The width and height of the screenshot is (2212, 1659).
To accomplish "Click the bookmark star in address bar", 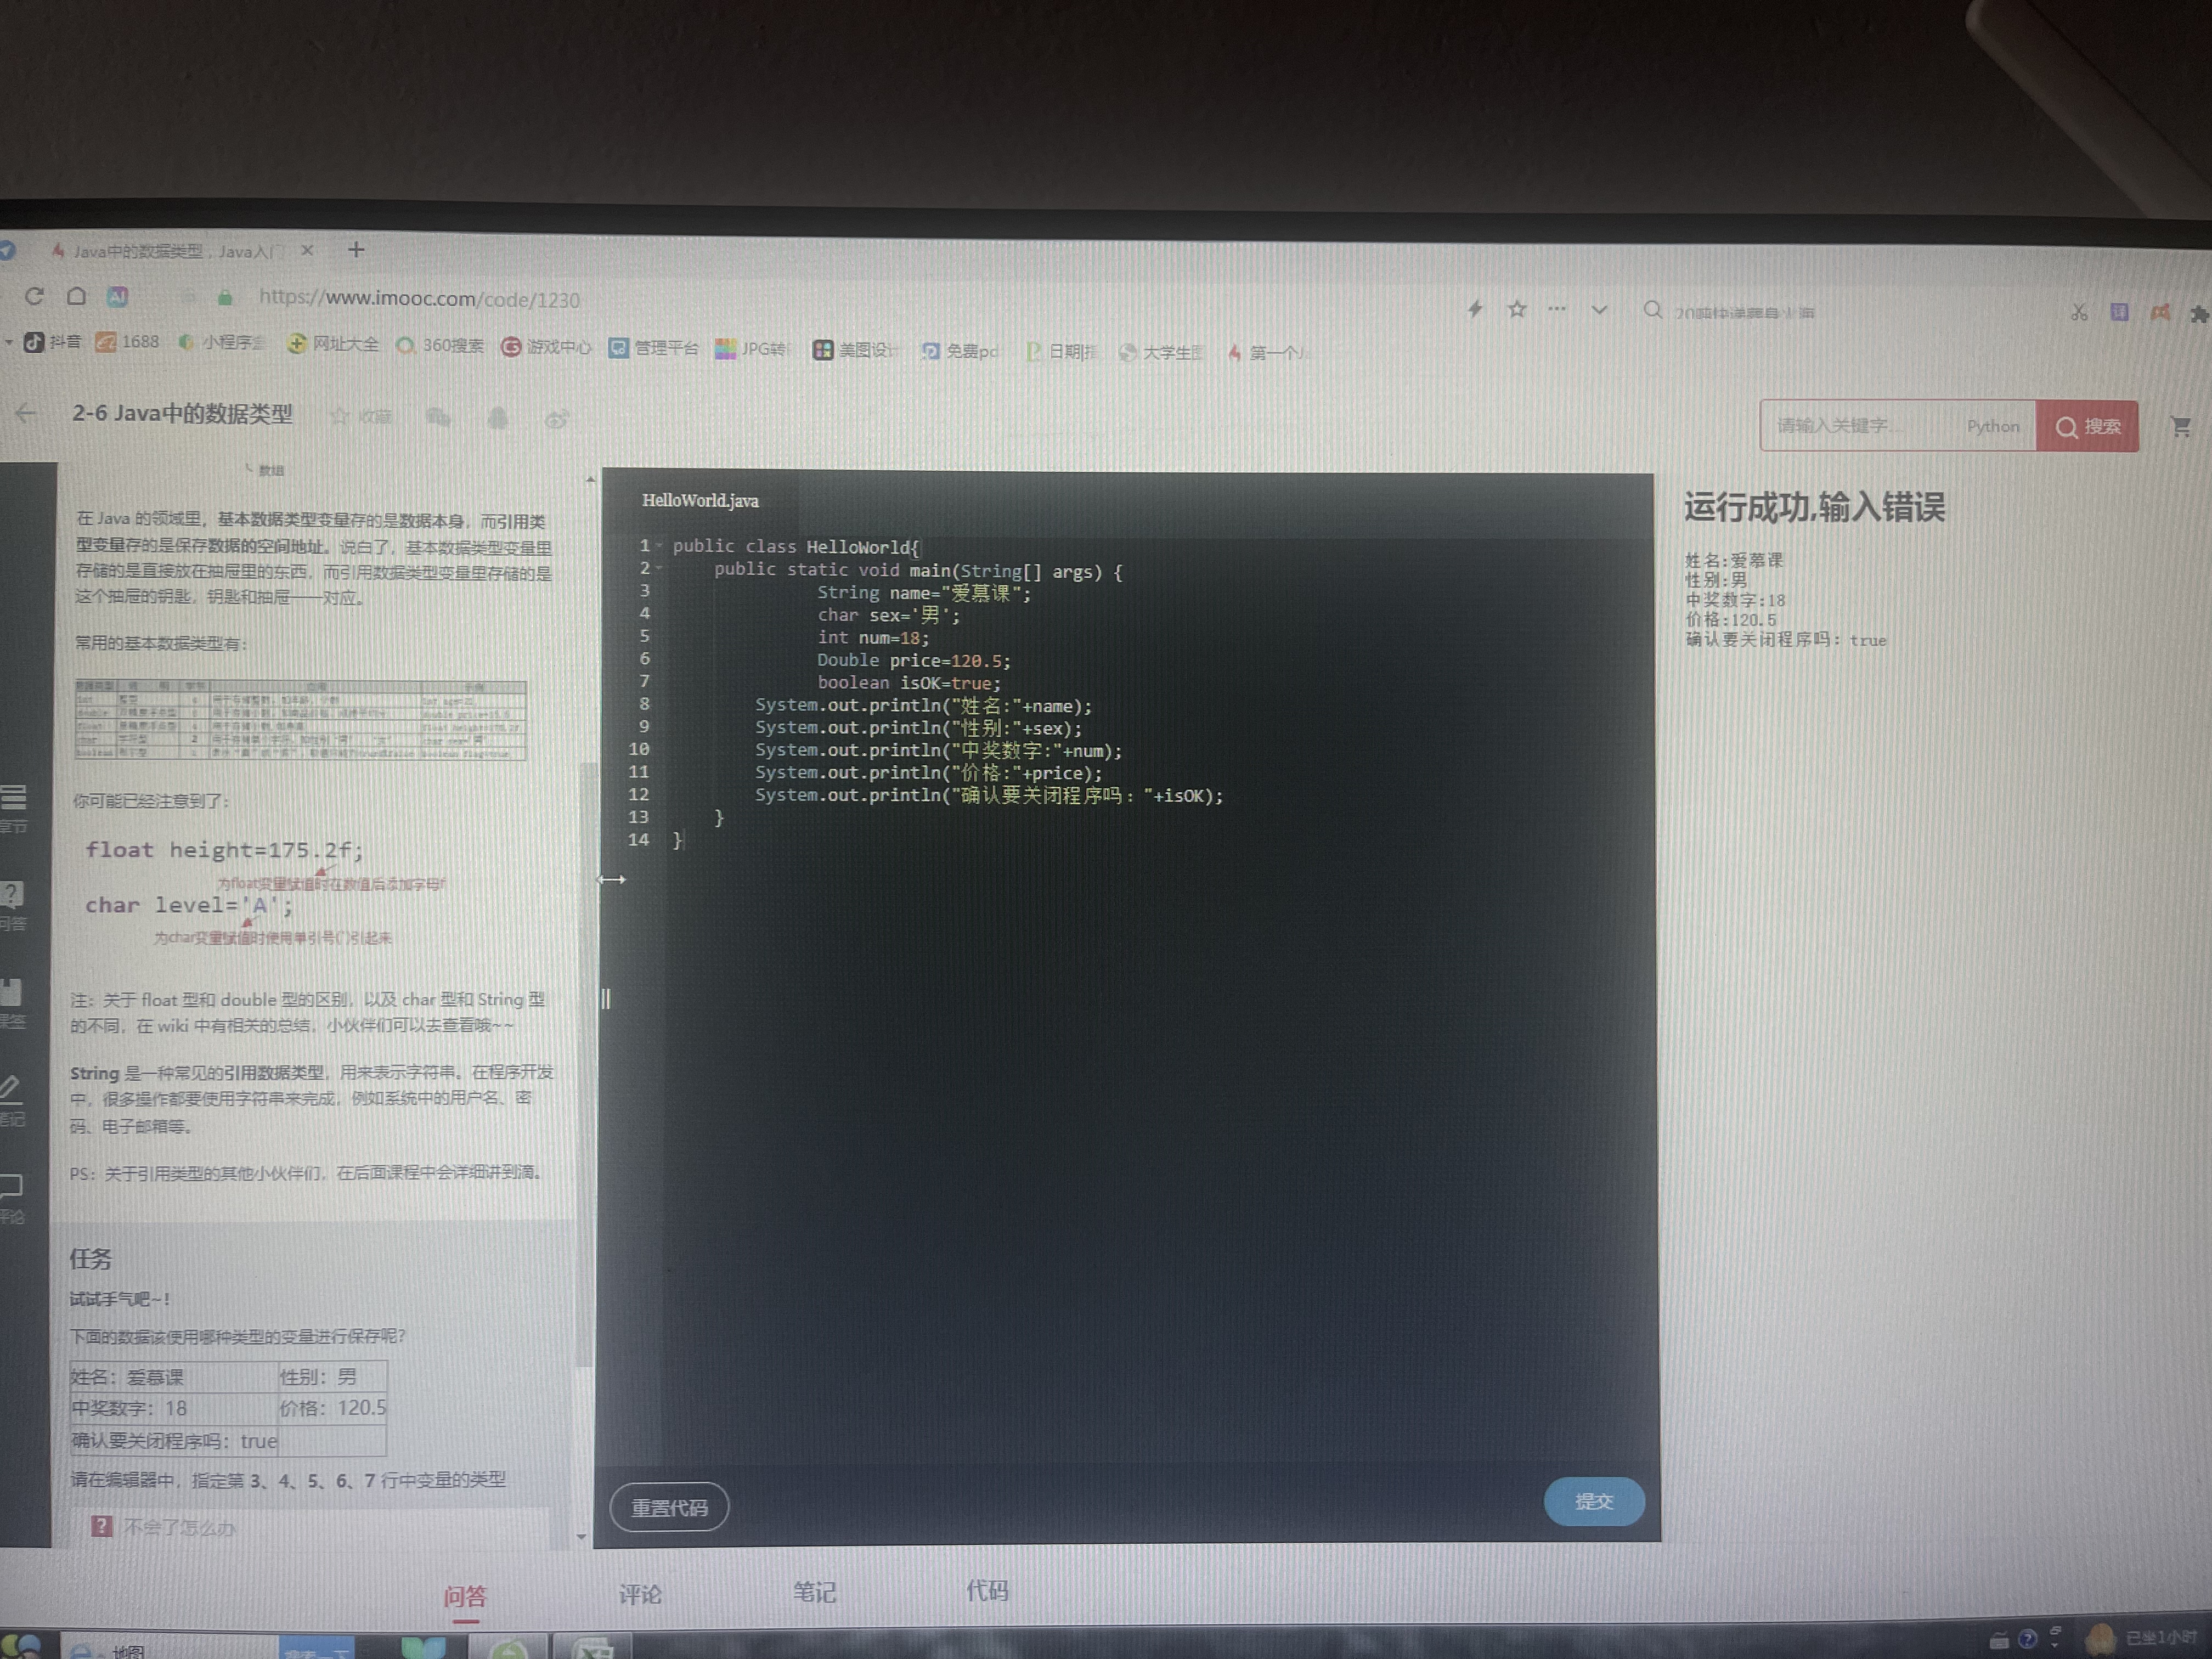I will pyautogui.click(x=1517, y=309).
